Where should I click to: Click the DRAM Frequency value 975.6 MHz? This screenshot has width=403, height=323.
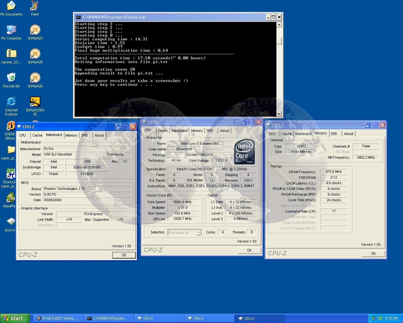click(334, 172)
